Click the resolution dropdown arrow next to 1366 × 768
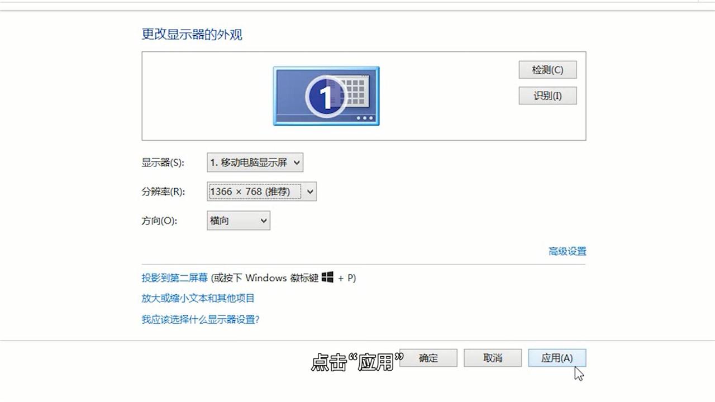The image size is (715, 402). tap(309, 192)
